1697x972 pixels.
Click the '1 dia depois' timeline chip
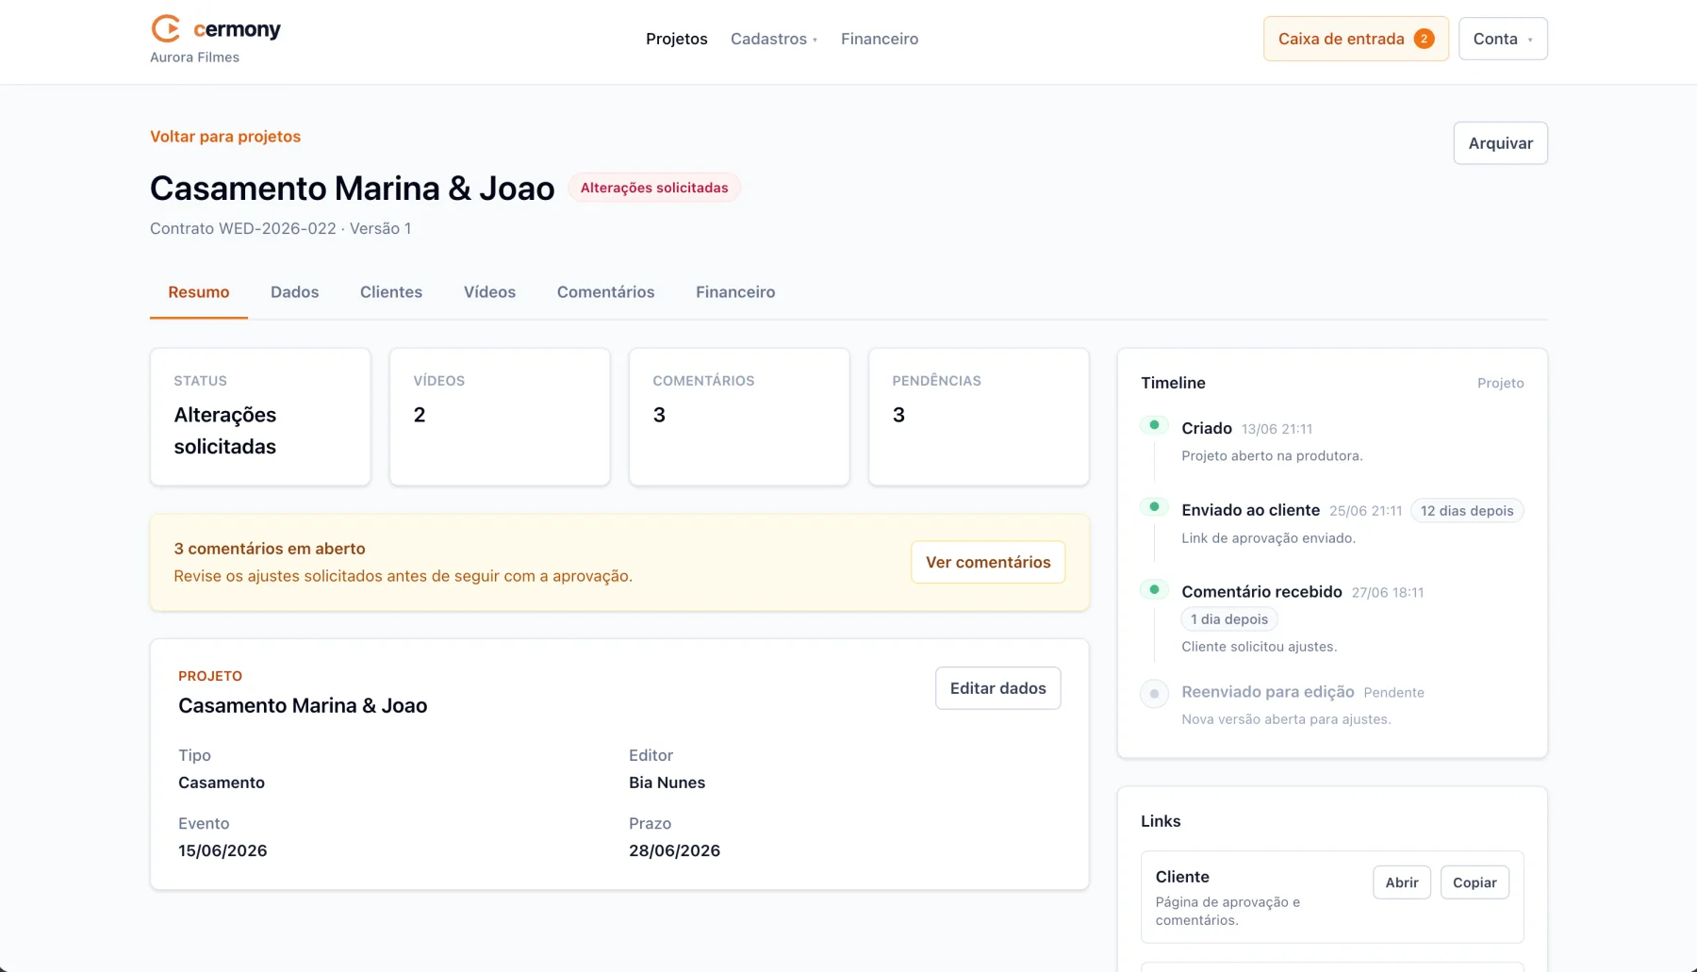pos(1229,619)
